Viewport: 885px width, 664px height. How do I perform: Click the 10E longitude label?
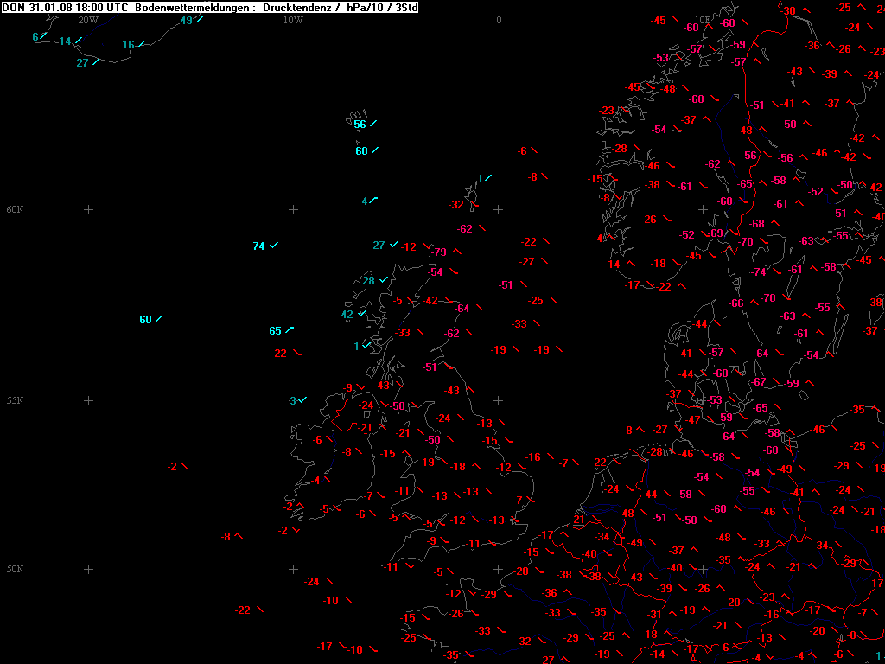[703, 20]
